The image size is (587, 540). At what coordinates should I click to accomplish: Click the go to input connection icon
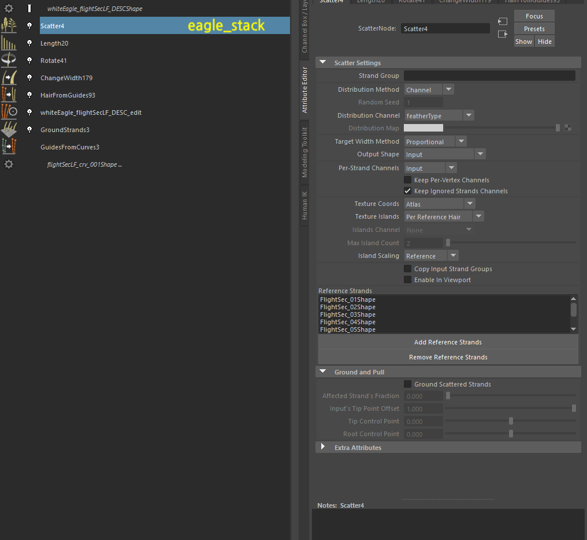coord(503,22)
